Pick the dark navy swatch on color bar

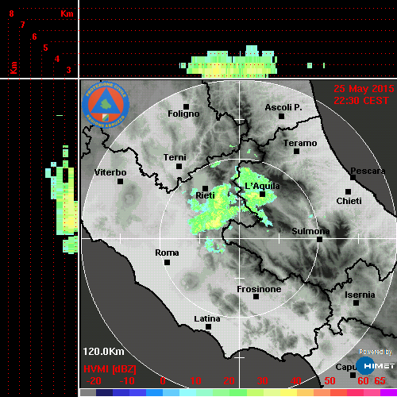[x=104, y=392]
